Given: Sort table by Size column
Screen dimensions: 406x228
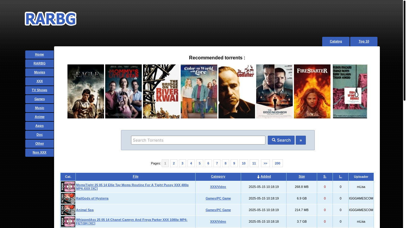Looking at the screenshot, I should pos(302,176).
